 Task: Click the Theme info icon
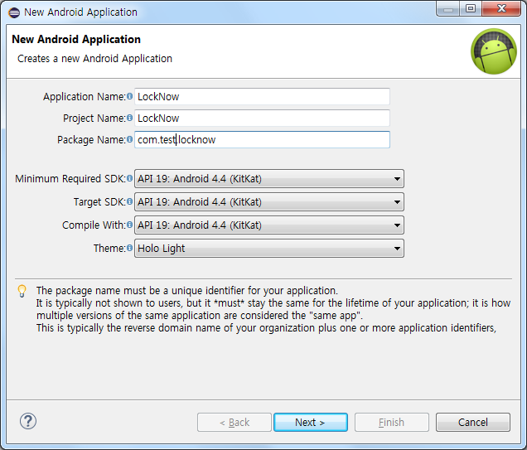click(x=129, y=248)
